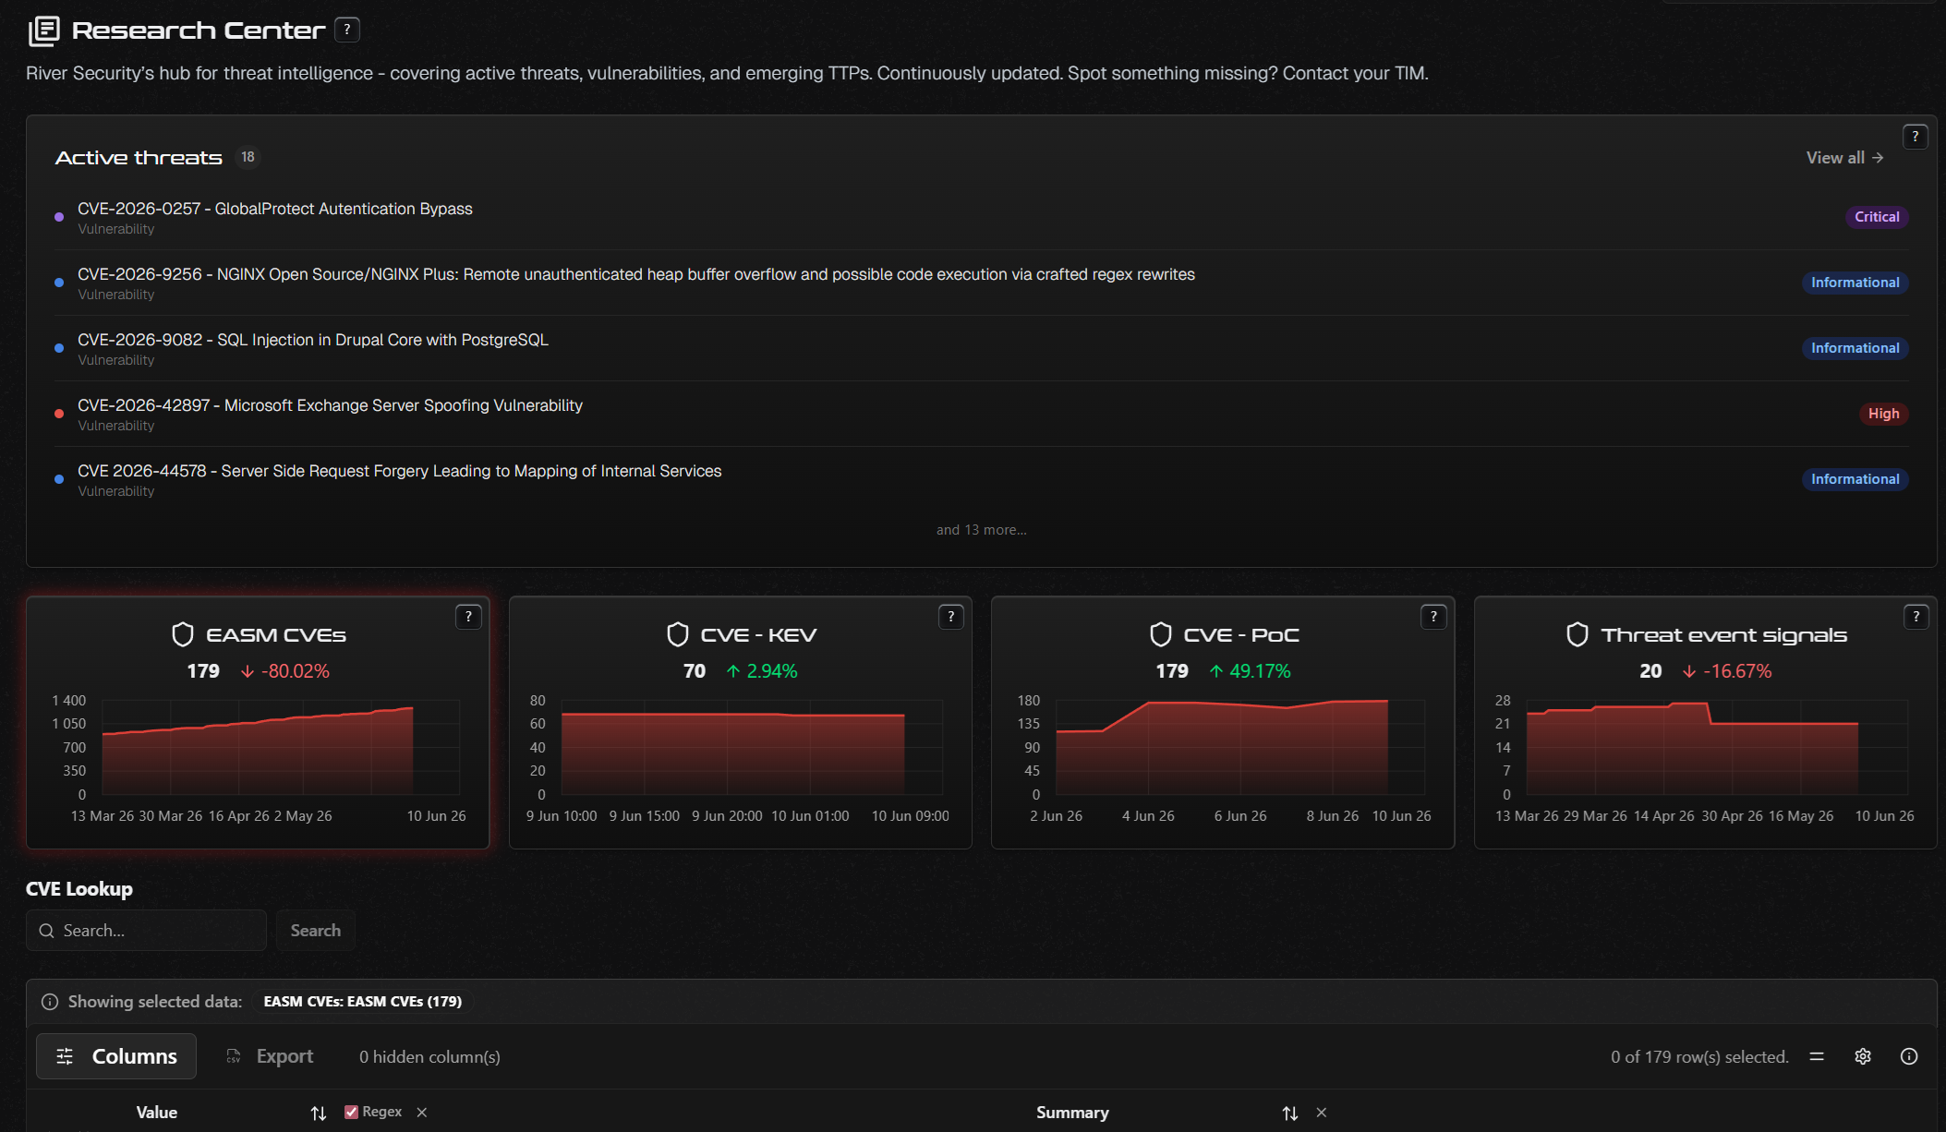Click the EASM CVEs: EASM CVEs (179) chip
The image size is (1946, 1132).
(x=362, y=1002)
